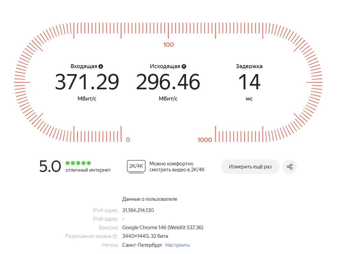Image resolution: width=338 pixels, height=254 pixels.
Task: Click the 2K/4K video quality icon
Action: [136, 166]
